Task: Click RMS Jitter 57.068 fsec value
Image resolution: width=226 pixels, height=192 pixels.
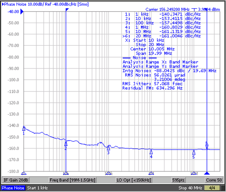Action: pyautogui.click(x=168, y=84)
